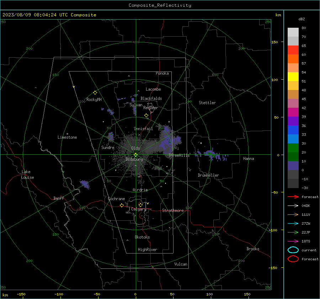This screenshot has height=299, width=320.
Task: Click the RockyMH label
Action: click(x=94, y=100)
